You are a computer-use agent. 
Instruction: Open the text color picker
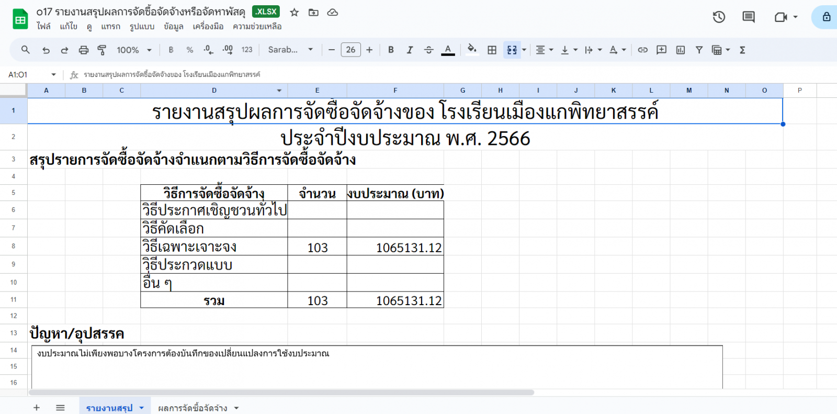tap(448, 50)
